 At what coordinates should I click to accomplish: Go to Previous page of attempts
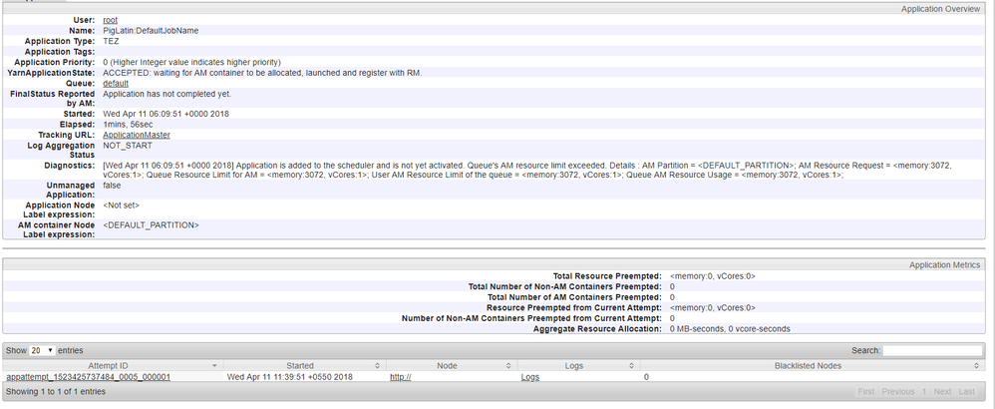point(898,392)
